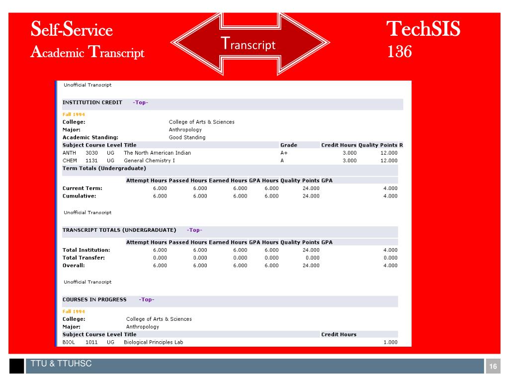This screenshot has height=382, width=509.
Task: Select the CHEM subject code
Action: click(x=70, y=161)
